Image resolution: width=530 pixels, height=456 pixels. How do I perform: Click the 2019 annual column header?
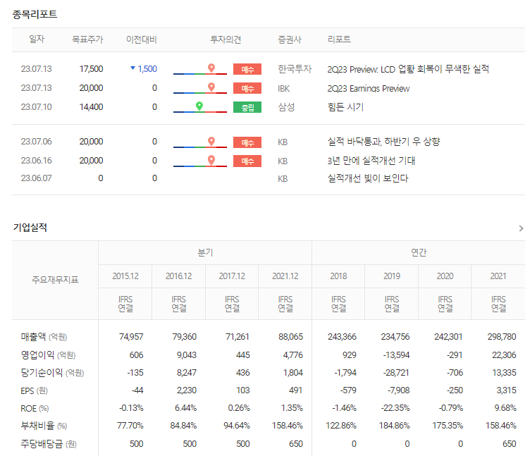[x=392, y=276]
